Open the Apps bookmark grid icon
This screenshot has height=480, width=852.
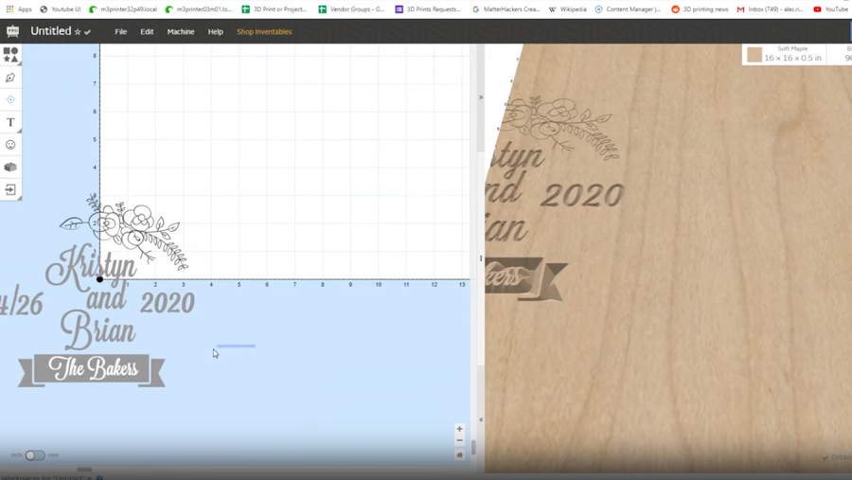coord(9,9)
